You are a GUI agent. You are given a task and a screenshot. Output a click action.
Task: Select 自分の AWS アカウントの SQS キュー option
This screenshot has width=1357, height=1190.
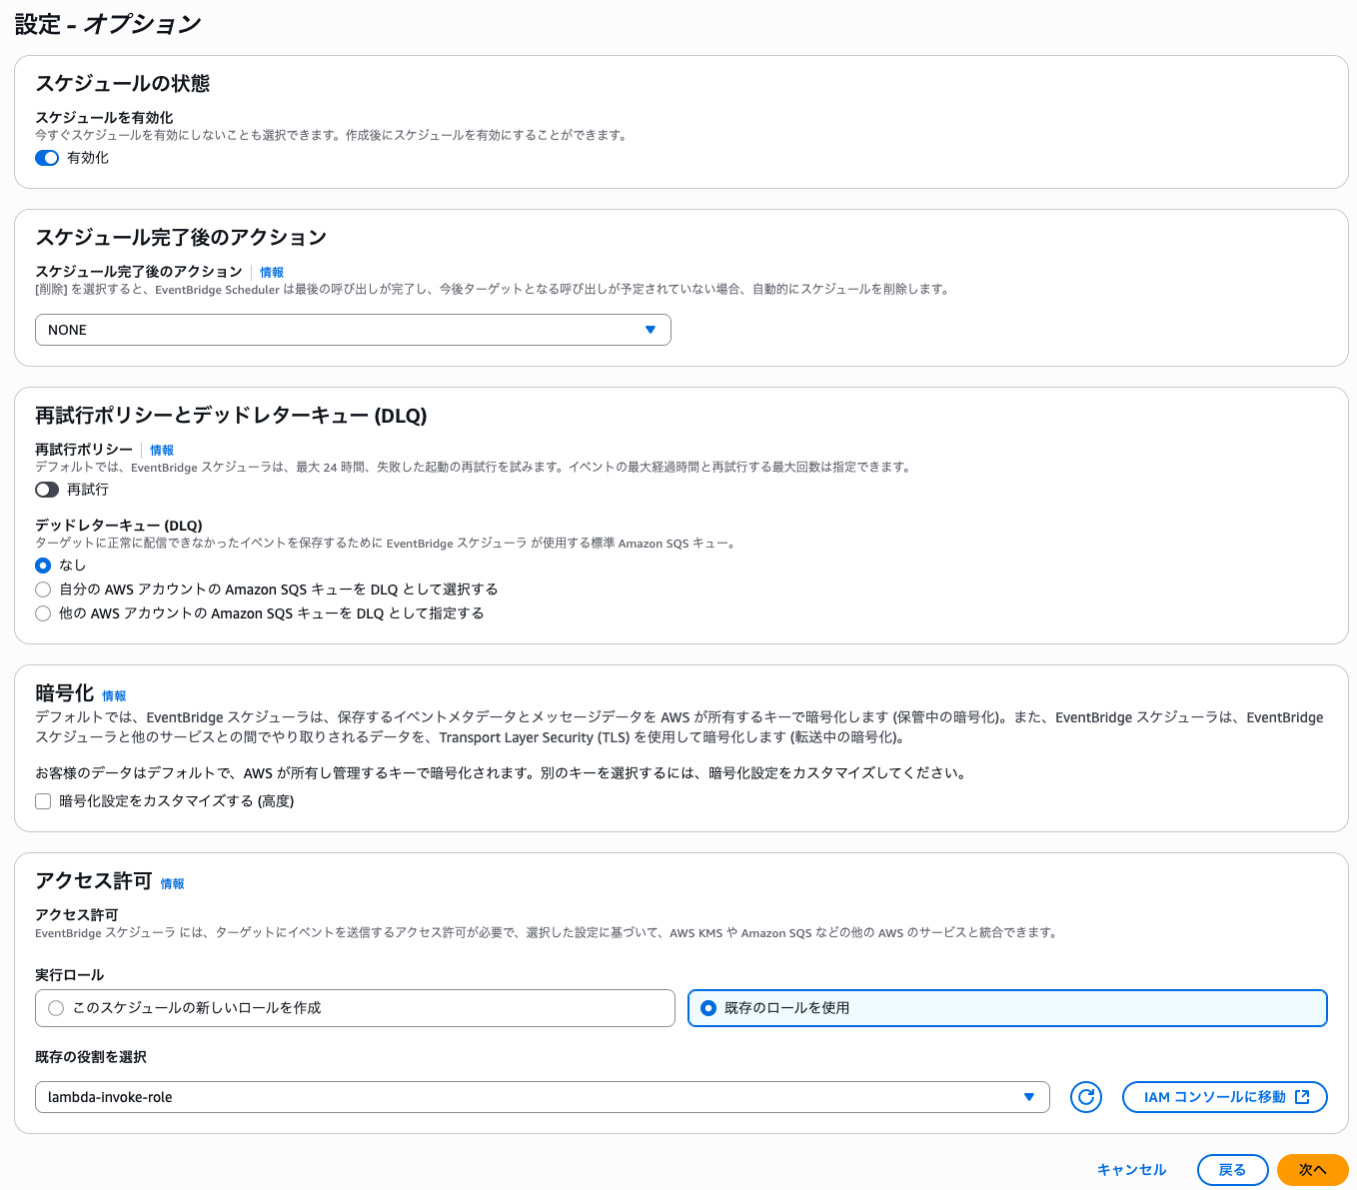click(x=43, y=590)
